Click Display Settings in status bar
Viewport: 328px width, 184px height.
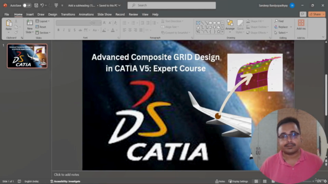(x=238, y=181)
